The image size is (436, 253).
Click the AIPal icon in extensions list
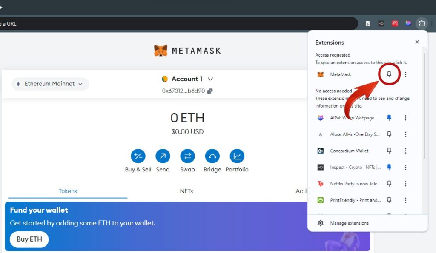pyautogui.click(x=320, y=118)
